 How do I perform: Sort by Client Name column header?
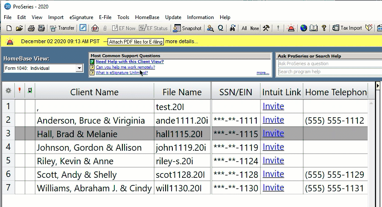point(94,92)
